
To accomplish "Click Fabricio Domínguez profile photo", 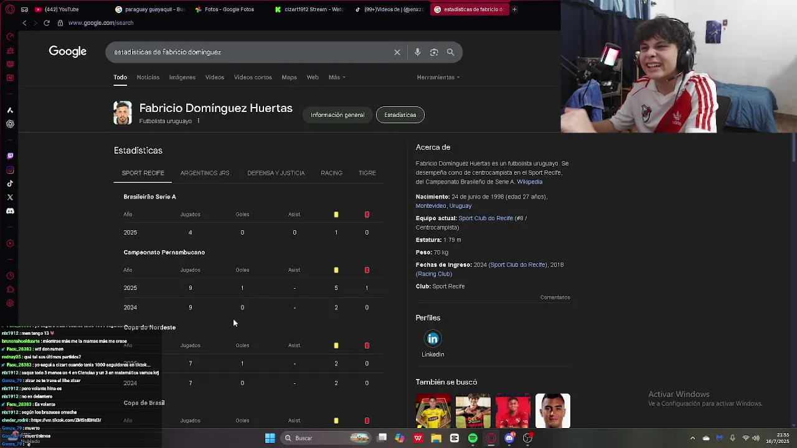I will click(123, 113).
